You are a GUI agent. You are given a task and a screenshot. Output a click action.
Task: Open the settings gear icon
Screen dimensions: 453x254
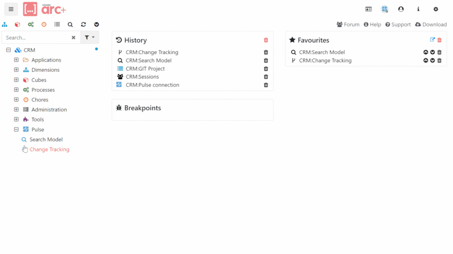pos(436,9)
